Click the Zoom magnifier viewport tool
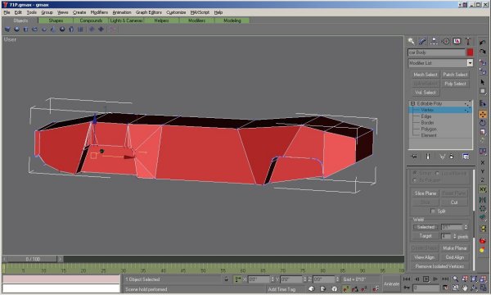Screen dimensions: 491x295 [x=455, y=279]
